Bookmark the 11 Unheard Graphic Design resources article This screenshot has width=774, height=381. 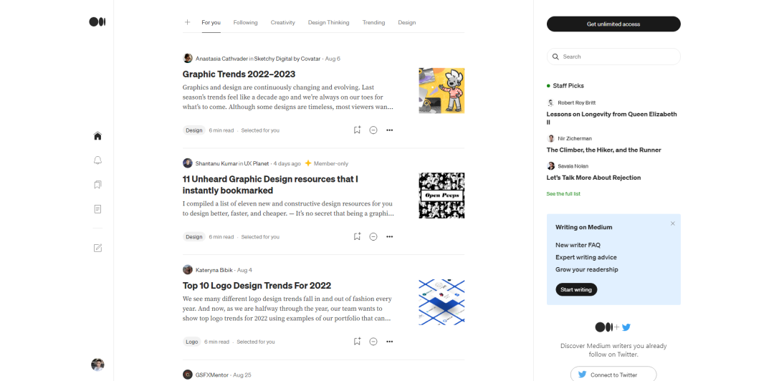pyautogui.click(x=357, y=237)
